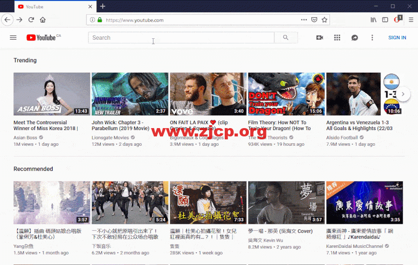Advance Trending carousel with right chevron
This screenshot has width=418, height=265.
point(403,94)
